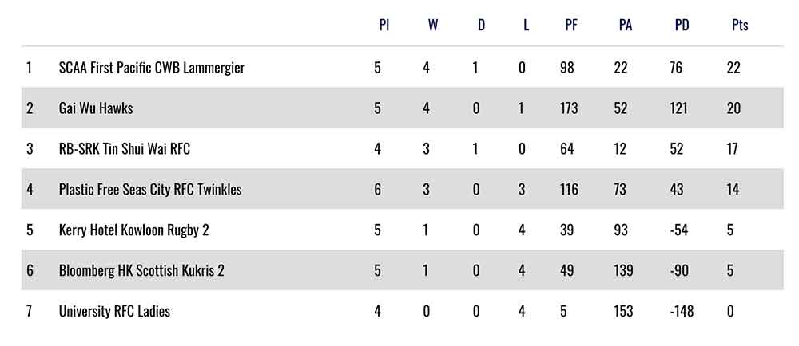Select RB-SRK Tin Shui Wai RFC

[x=125, y=149]
